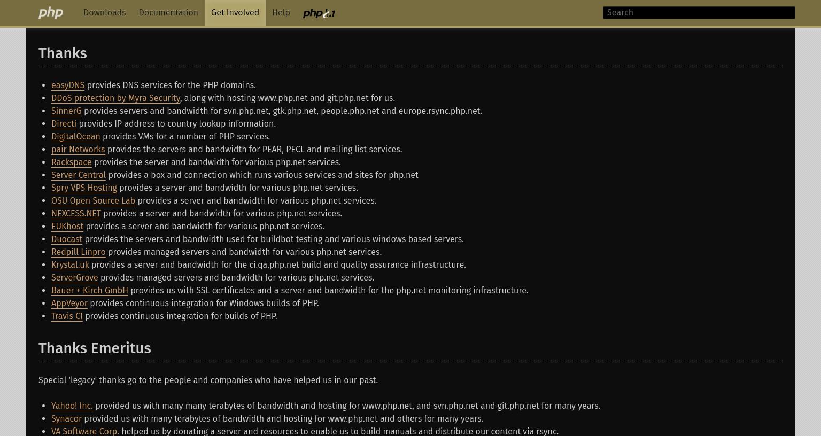Open the PHP 8.1 release logo link
This screenshot has height=436, width=821.
click(319, 13)
